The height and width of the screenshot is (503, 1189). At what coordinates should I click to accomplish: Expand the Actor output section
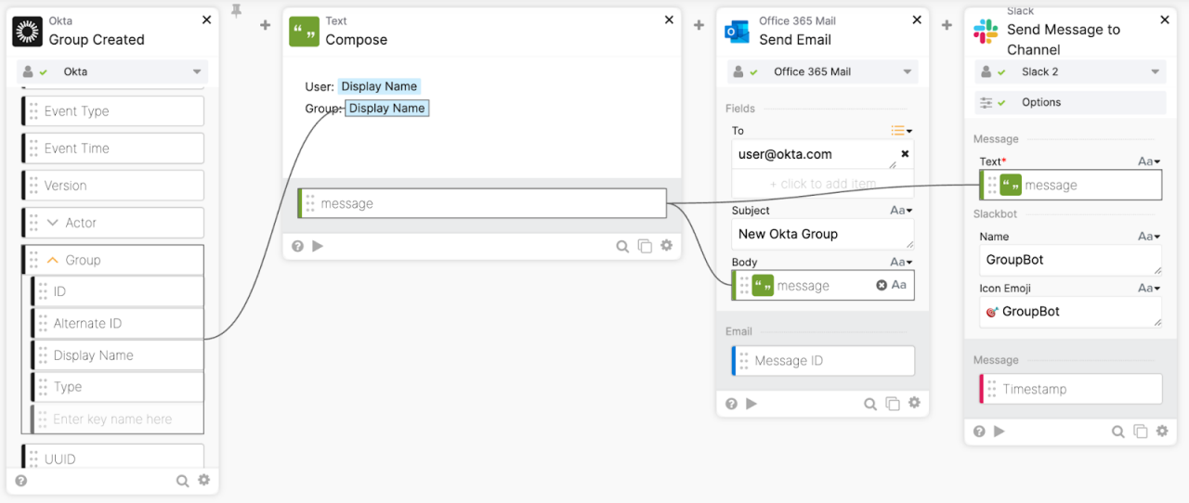(52, 224)
